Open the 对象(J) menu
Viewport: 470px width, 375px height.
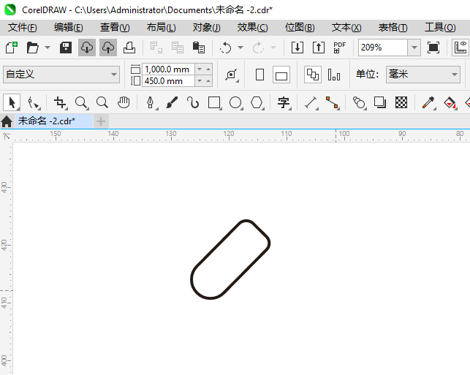[x=207, y=28]
